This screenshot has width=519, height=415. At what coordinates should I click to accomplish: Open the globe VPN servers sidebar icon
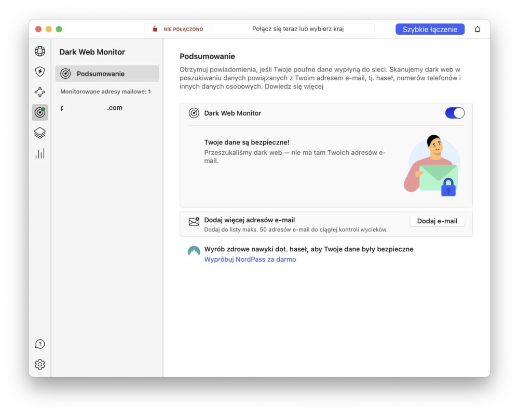tap(40, 51)
